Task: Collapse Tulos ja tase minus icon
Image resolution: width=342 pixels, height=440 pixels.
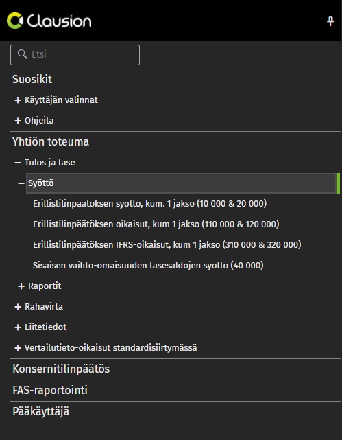Action: coord(18,163)
